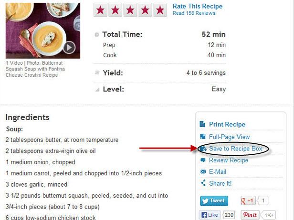Click the E-Mail envelope icon
The image size is (294, 220).
pyautogui.click(x=203, y=171)
